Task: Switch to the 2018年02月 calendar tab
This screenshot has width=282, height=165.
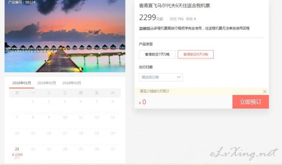Action: pyautogui.click(x=47, y=83)
